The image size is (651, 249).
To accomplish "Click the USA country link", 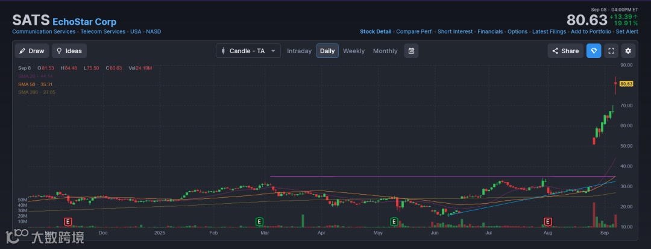I will click(x=136, y=31).
